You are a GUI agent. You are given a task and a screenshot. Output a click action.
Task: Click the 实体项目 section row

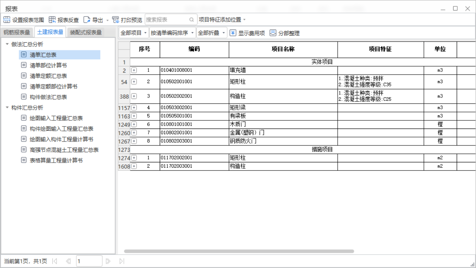point(303,62)
